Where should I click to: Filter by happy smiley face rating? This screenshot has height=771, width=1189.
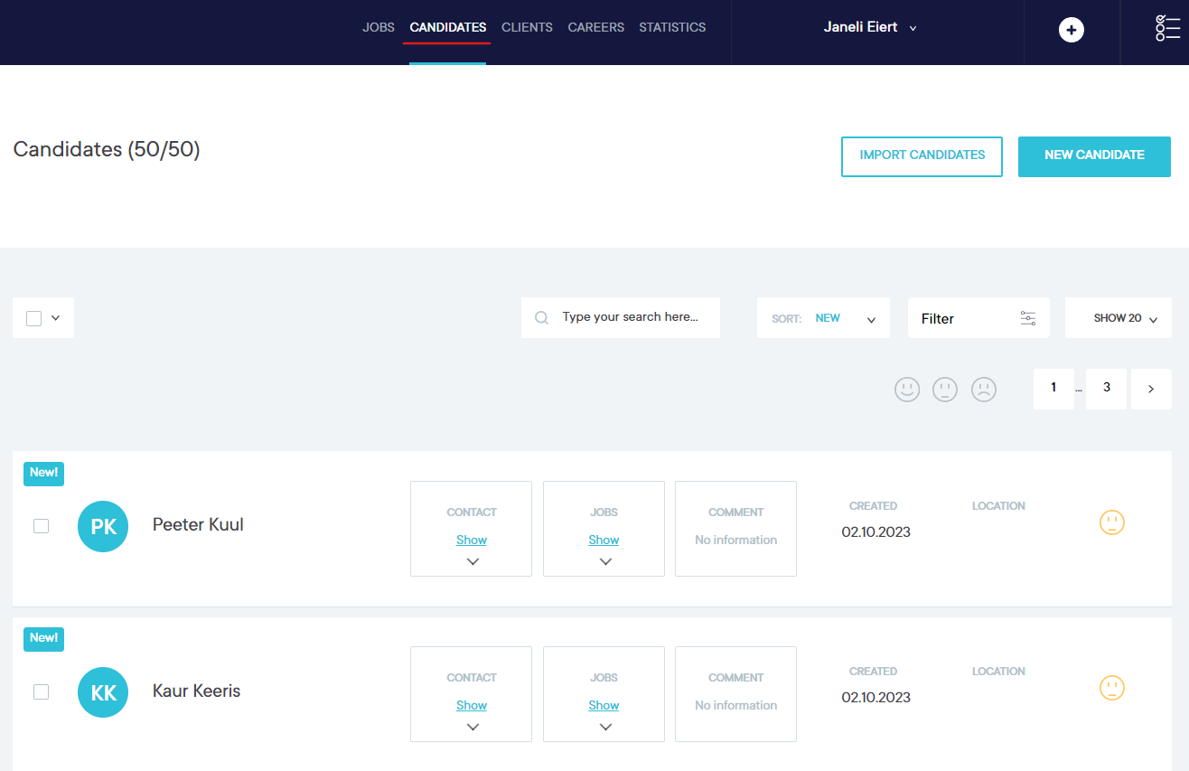[x=906, y=390]
